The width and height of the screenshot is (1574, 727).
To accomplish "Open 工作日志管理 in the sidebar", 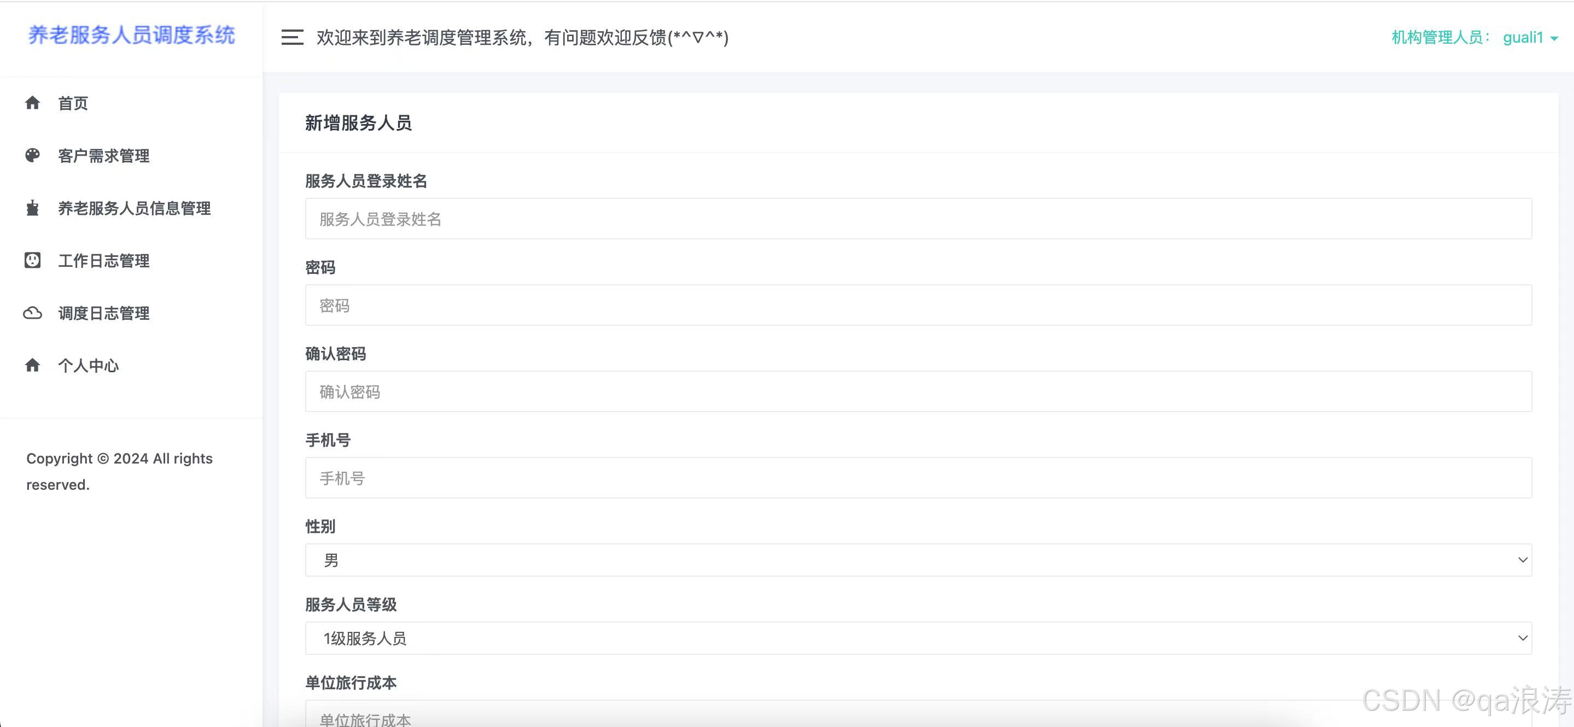I will click(104, 261).
